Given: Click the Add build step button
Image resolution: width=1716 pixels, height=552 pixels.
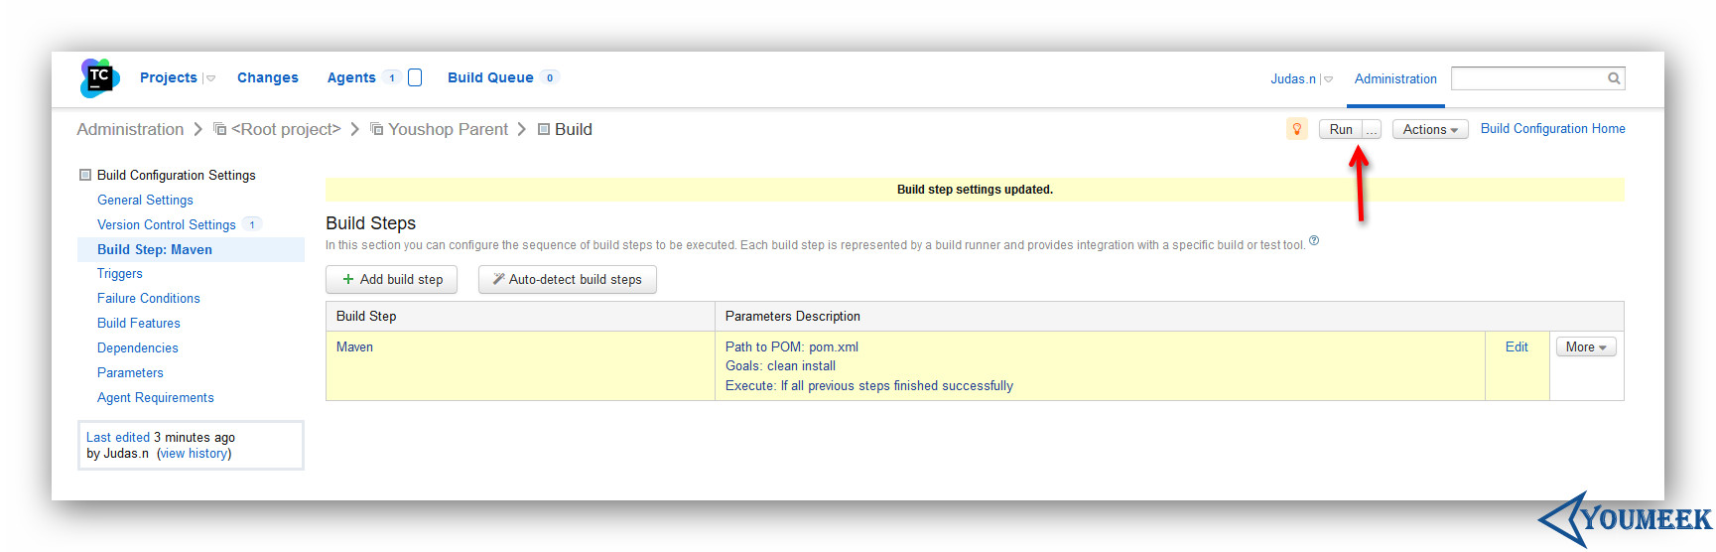Looking at the screenshot, I should [392, 279].
